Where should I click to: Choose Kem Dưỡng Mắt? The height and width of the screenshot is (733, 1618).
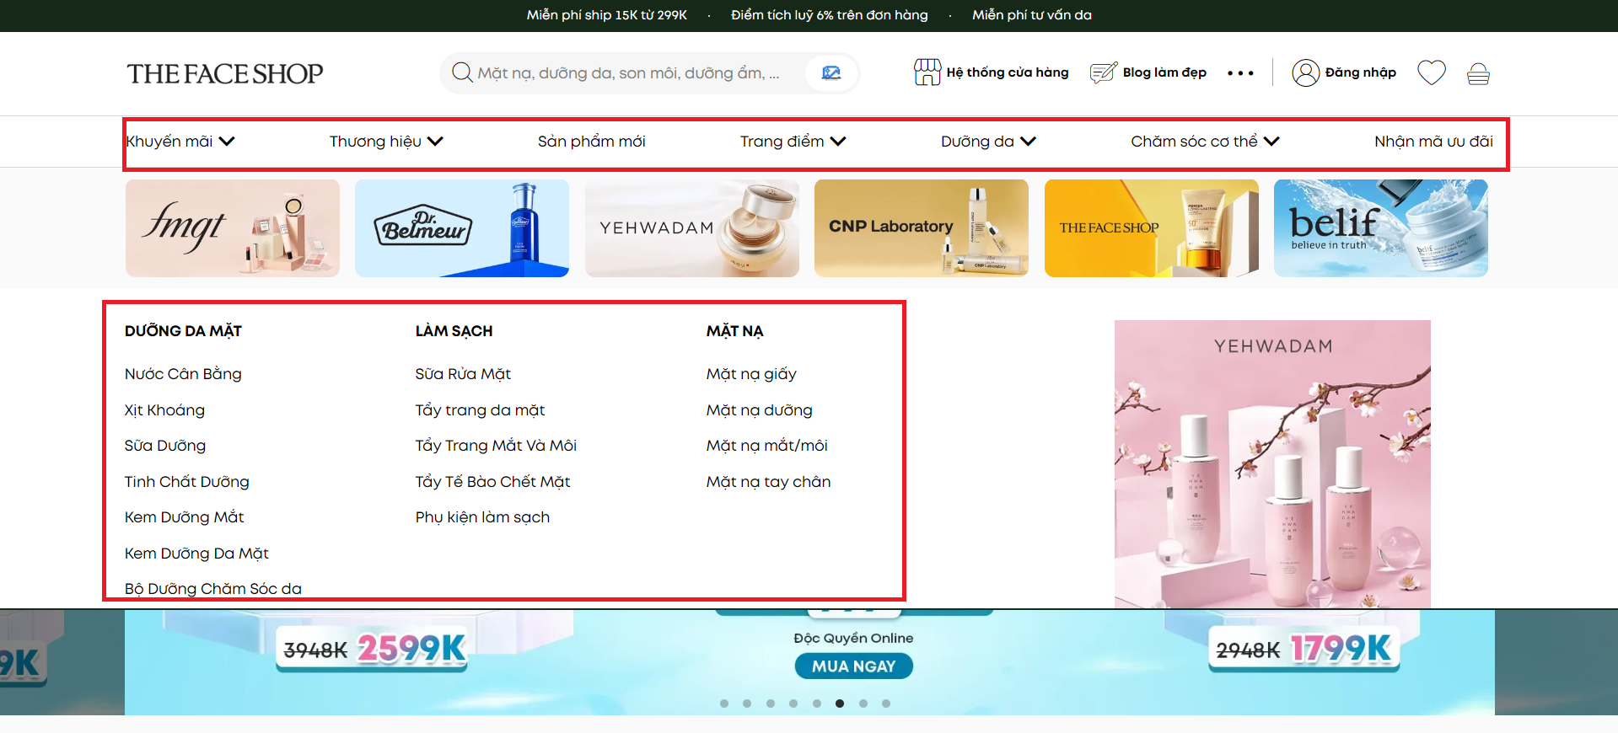pos(184,517)
